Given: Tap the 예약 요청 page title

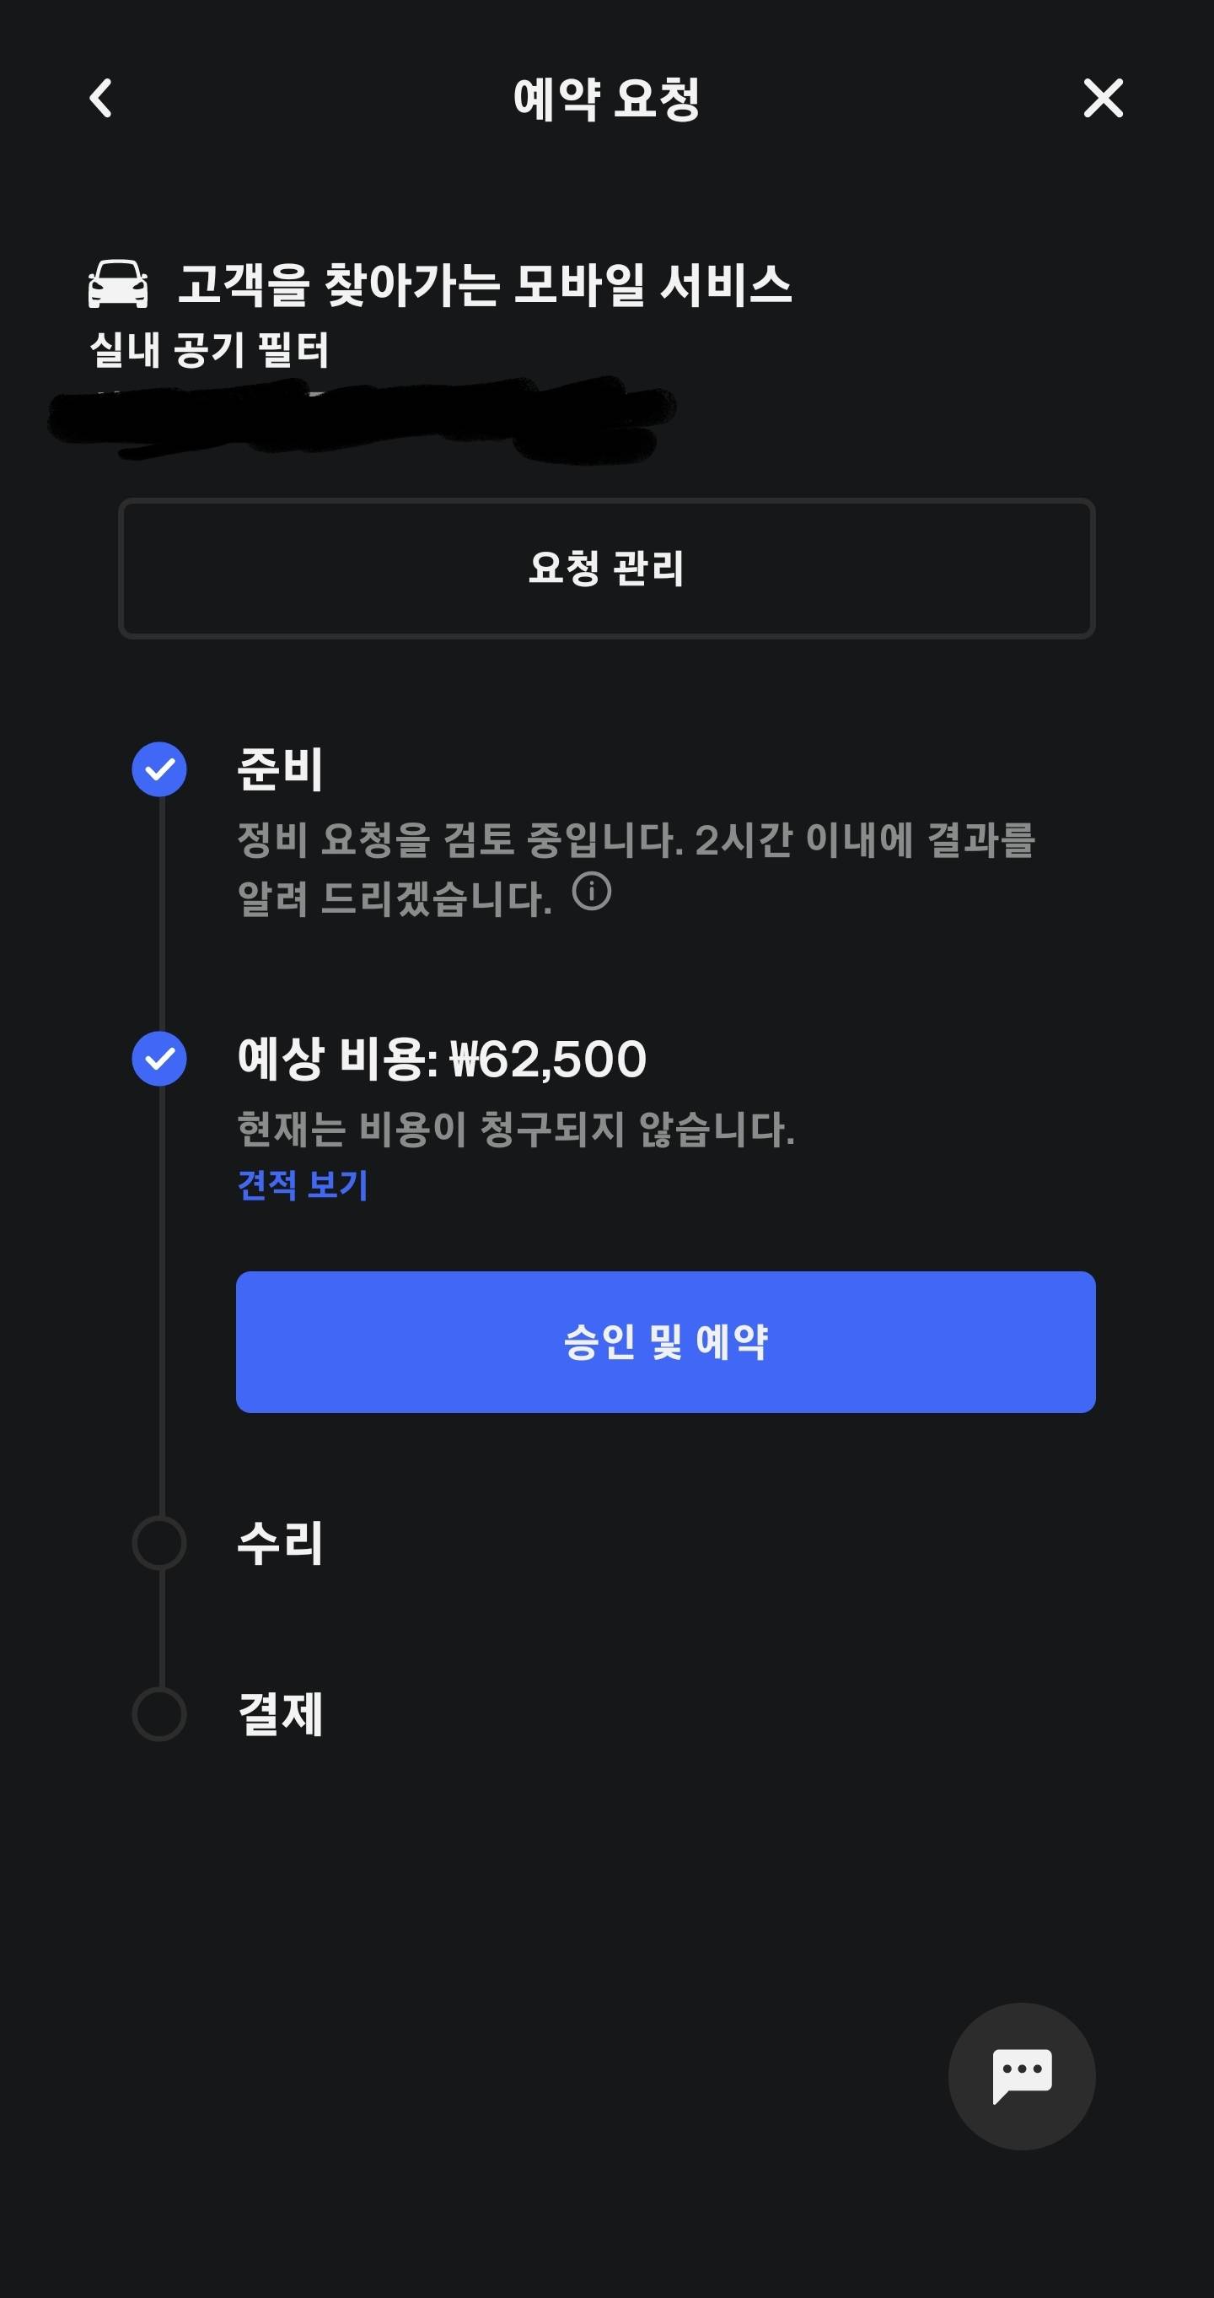Looking at the screenshot, I should click(x=606, y=98).
